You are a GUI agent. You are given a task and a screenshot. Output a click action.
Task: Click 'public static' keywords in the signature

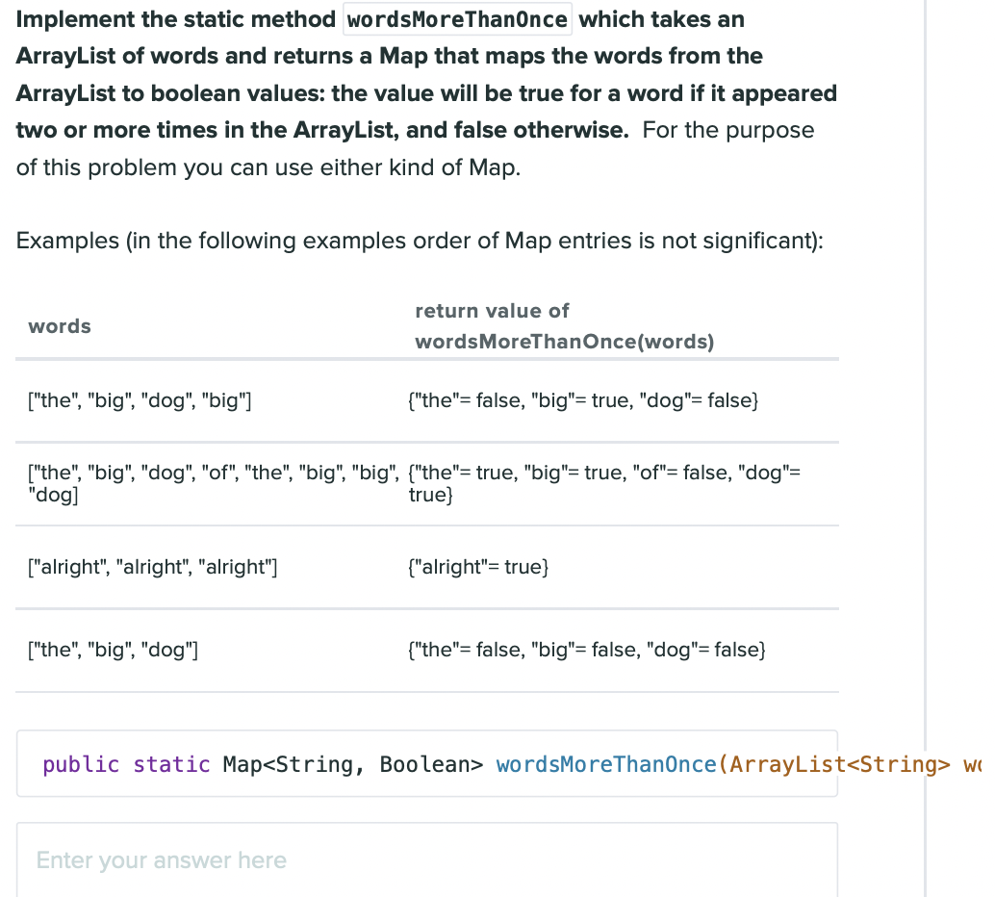coord(126,764)
